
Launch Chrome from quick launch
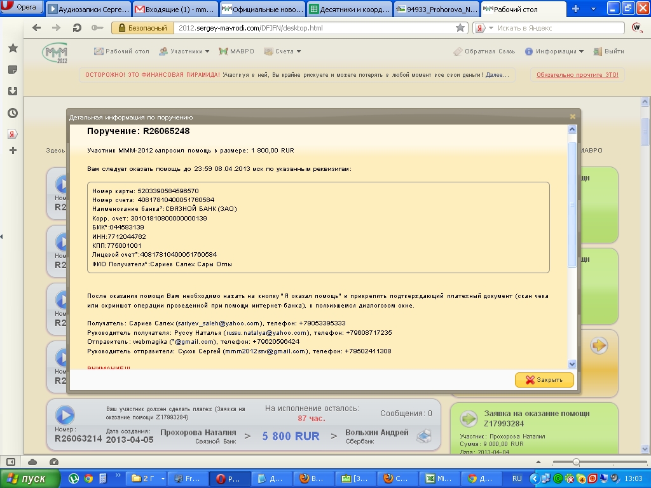coord(88,478)
